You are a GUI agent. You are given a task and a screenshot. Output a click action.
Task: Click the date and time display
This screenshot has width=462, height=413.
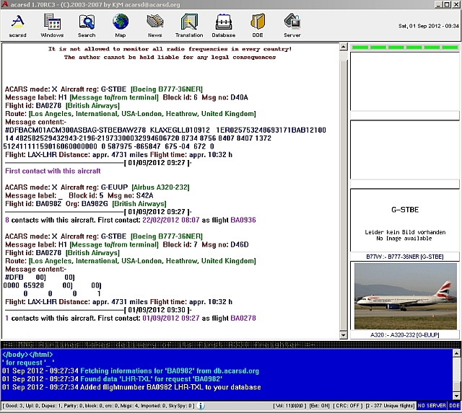coord(429,26)
